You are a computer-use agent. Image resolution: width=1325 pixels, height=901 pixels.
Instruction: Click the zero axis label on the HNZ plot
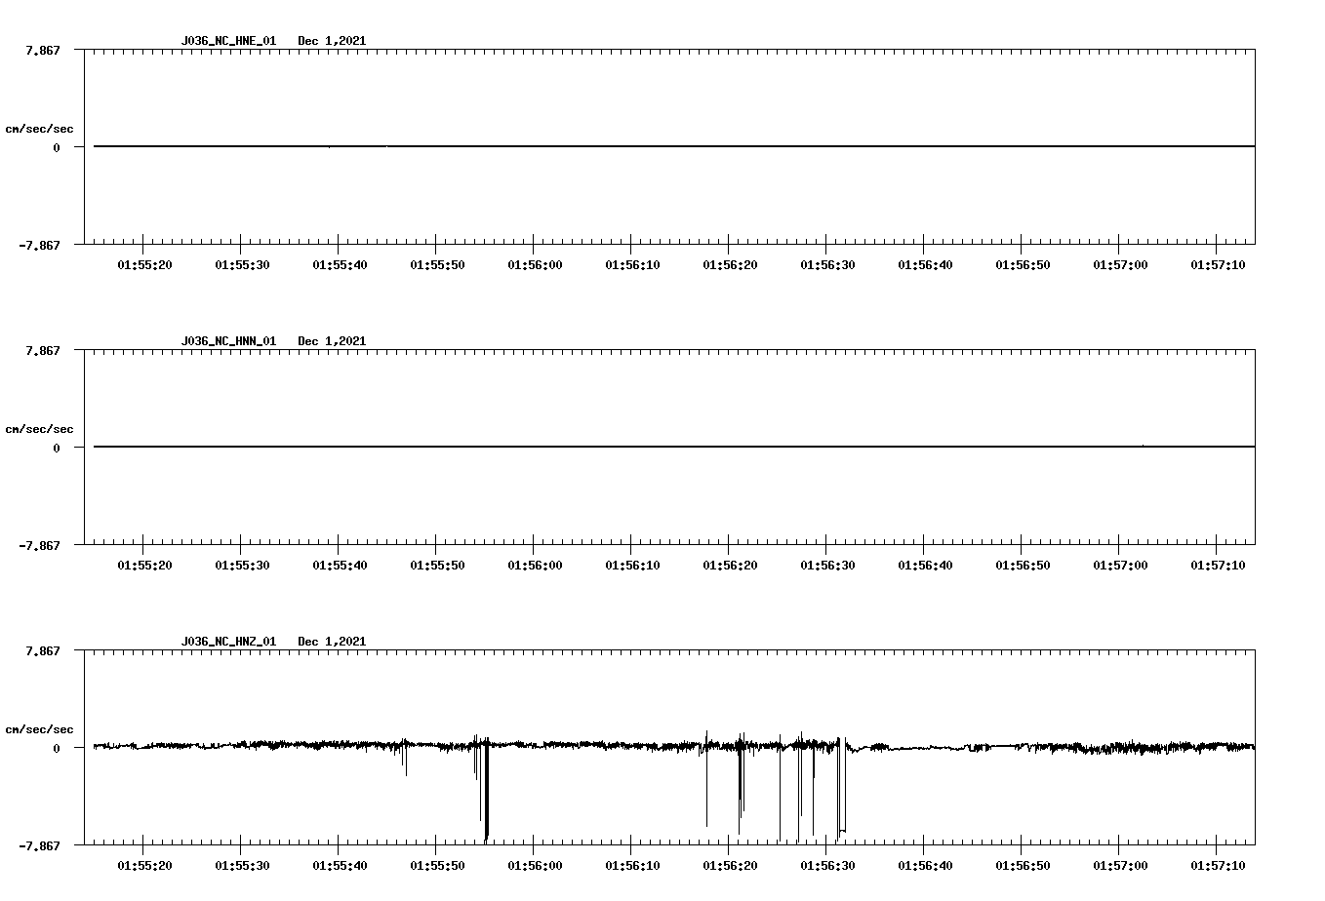tap(57, 748)
